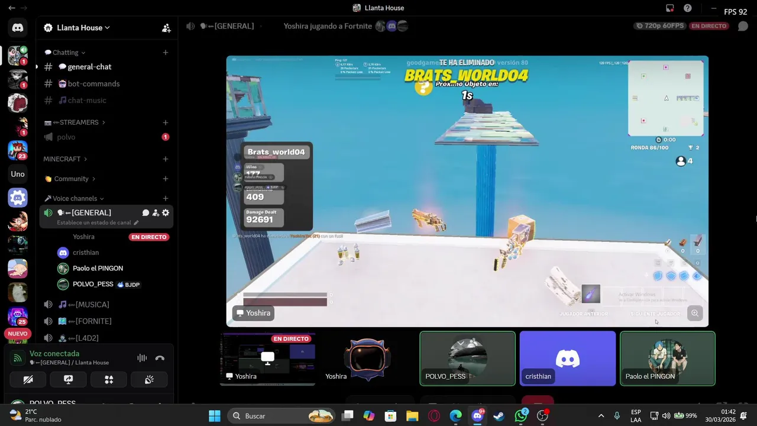This screenshot has height=426, width=757.
Task: Disconnect from voice with hang-up icon
Action: point(160,358)
